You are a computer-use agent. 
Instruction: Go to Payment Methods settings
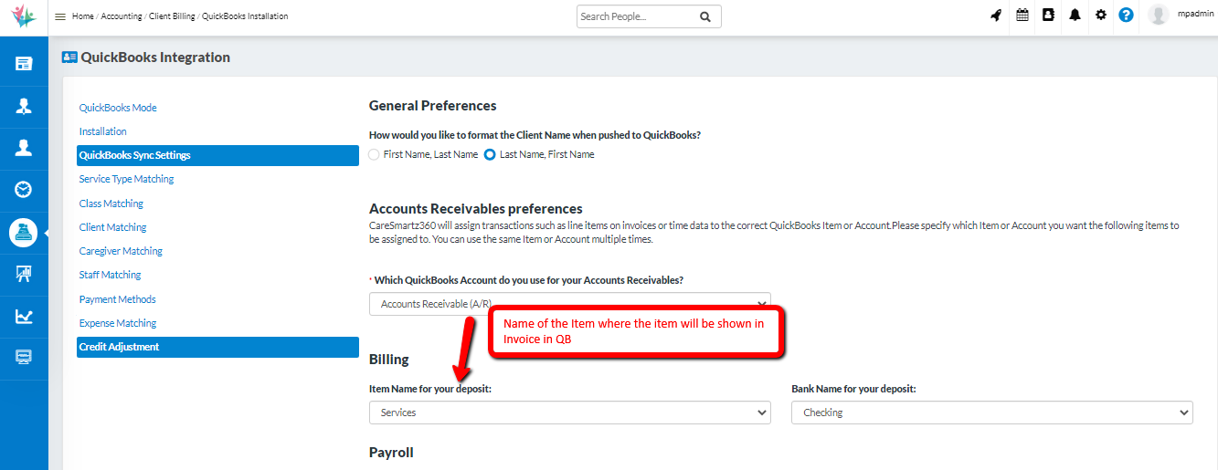117,299
